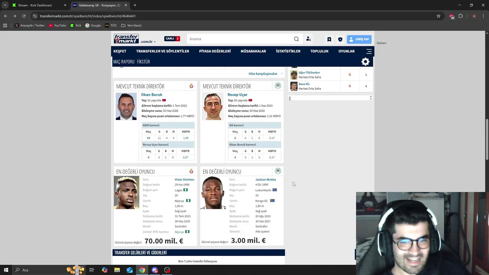Click Konyaspor crest in Recep Uçar box
This screenshot has height=275, width=489.
tap(278, 86)
